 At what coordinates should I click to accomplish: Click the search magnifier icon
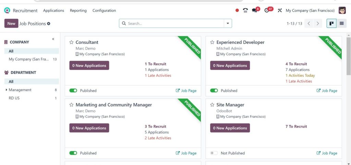tap(123, 23)
